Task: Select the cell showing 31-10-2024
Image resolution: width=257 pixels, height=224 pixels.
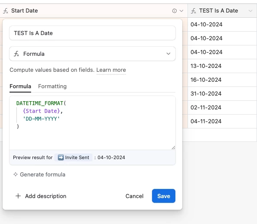Action: (222, 94)
